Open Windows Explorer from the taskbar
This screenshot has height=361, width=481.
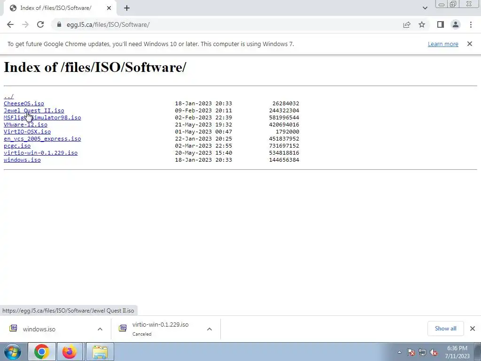point(100,352)
